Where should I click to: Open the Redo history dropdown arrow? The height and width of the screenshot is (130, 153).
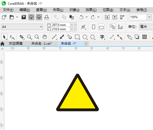98,17
